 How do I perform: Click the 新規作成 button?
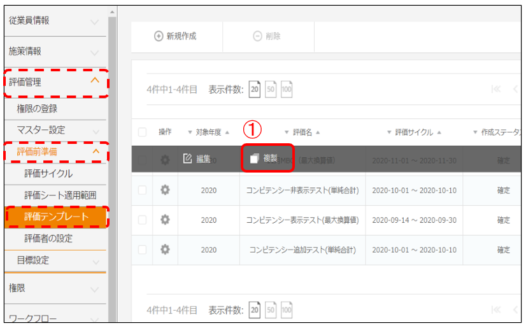(176, 36)
